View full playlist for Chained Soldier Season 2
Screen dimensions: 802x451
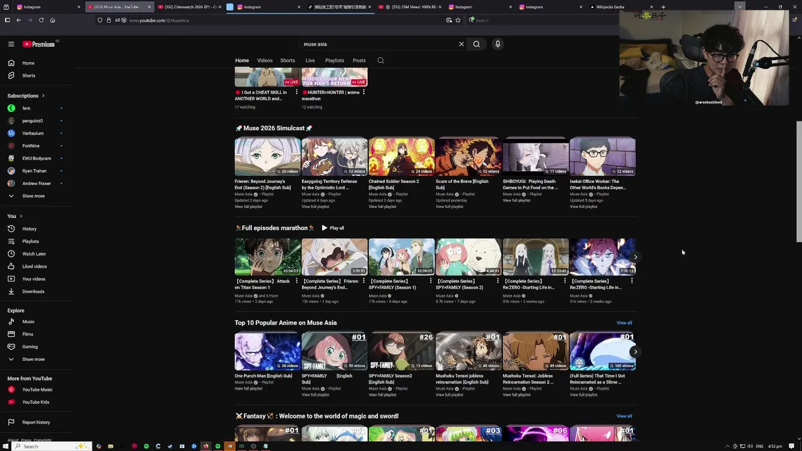382,207
